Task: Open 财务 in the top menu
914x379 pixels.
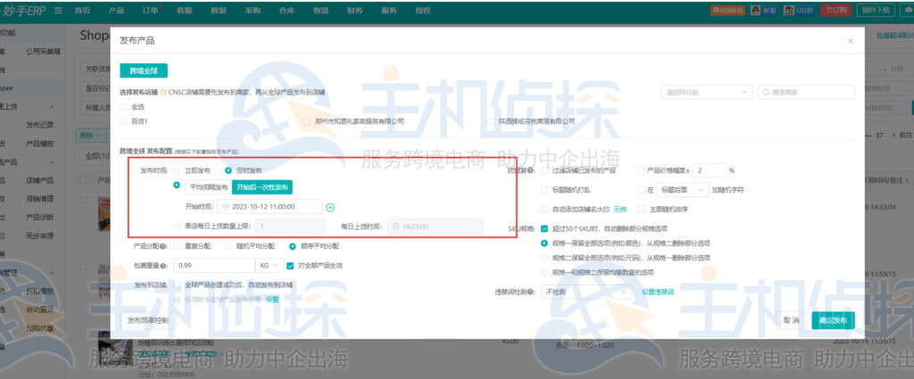Action: pyautogui.click(x=354, y=11)
